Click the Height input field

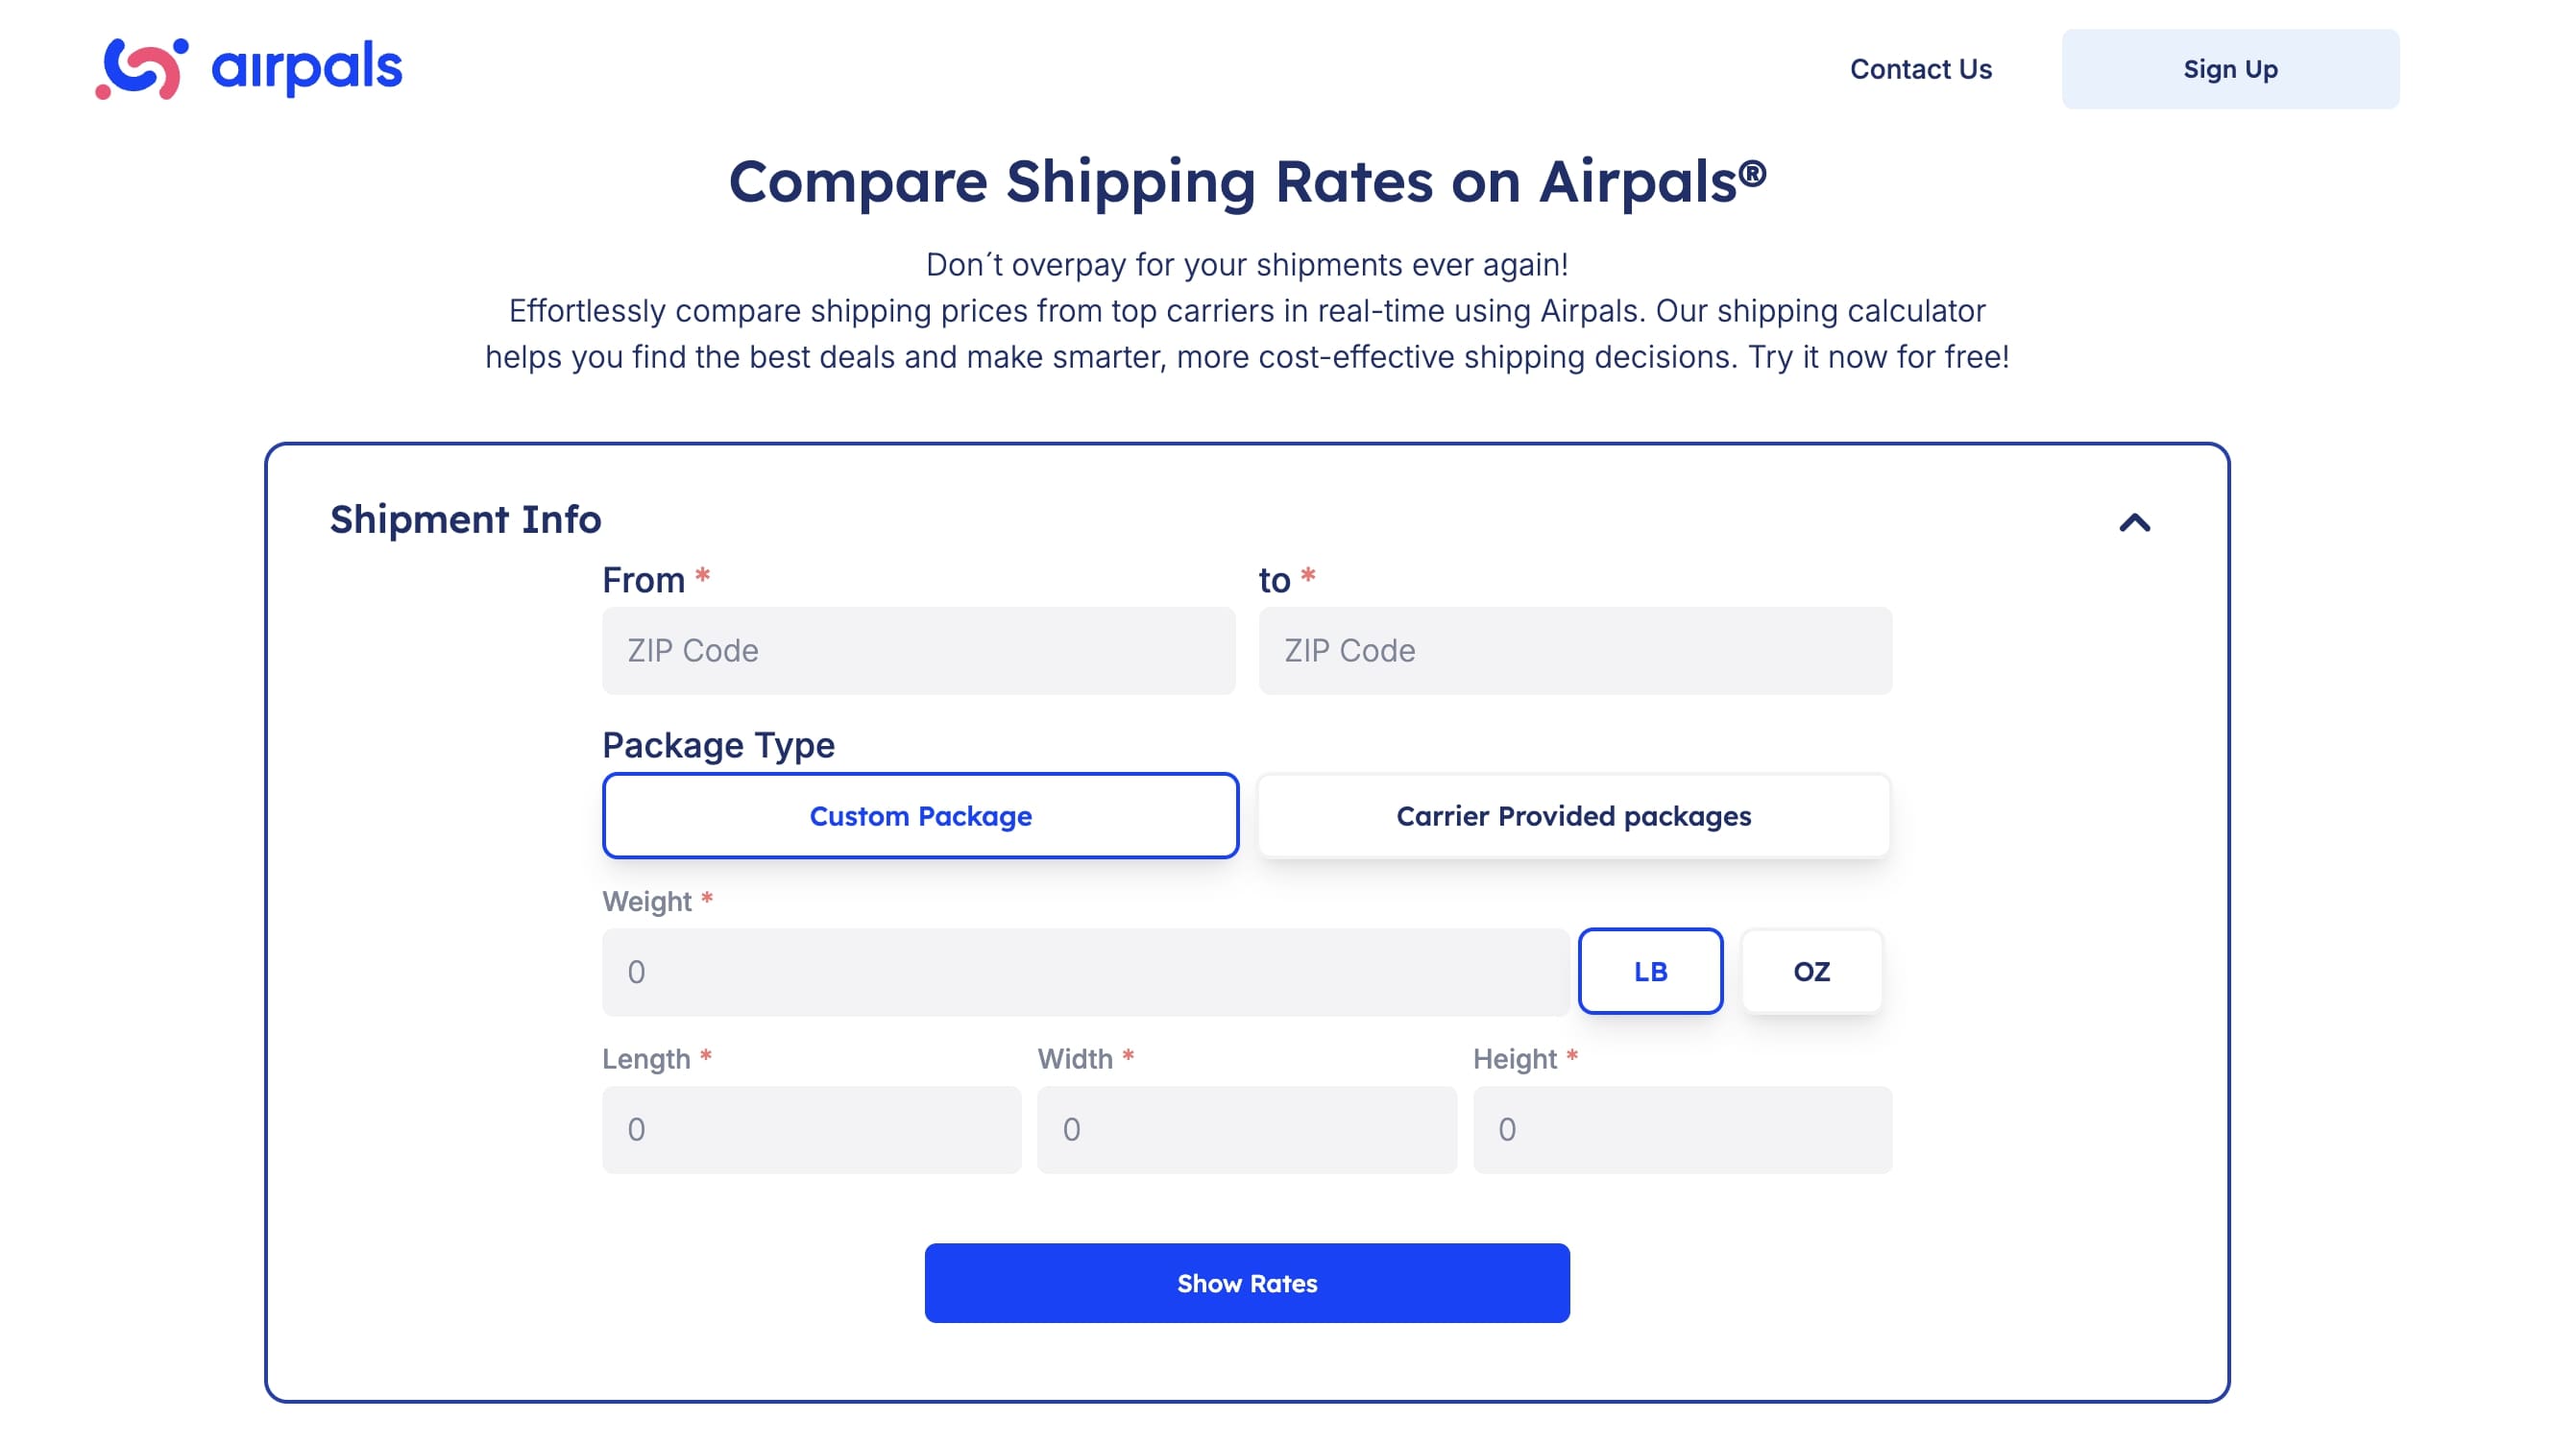coord(1682,1128)
